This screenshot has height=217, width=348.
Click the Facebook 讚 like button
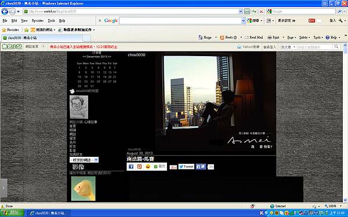pos(201,167)
